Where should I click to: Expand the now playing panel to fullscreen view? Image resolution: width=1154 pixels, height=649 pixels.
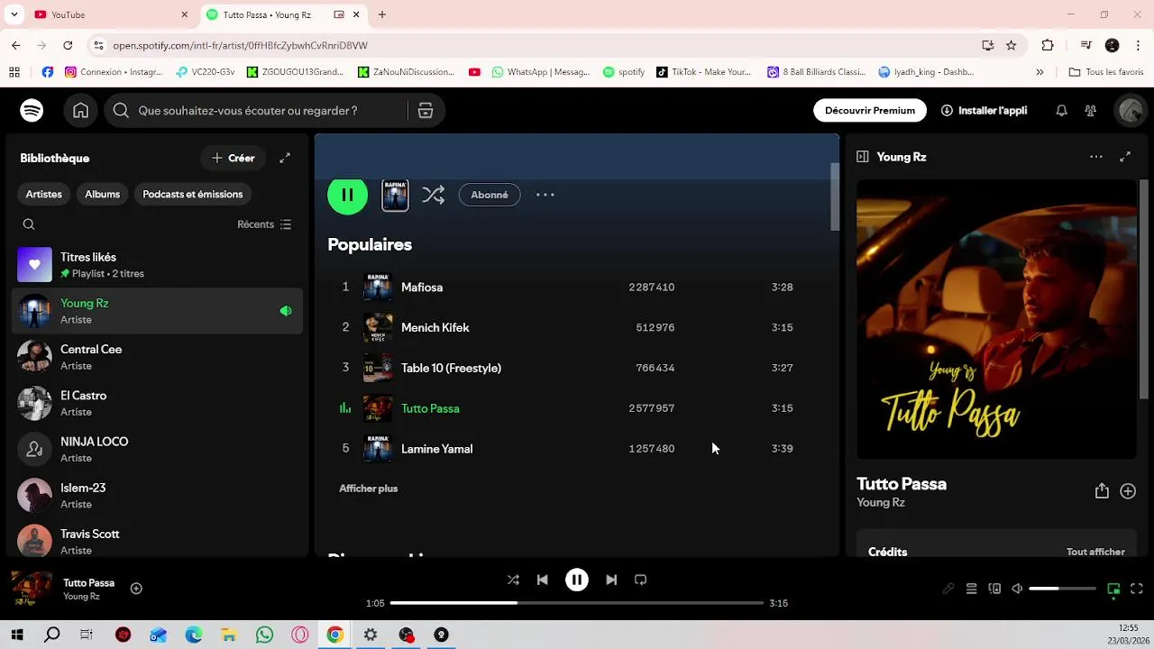pyautogui.click(x=1125, y=157)
